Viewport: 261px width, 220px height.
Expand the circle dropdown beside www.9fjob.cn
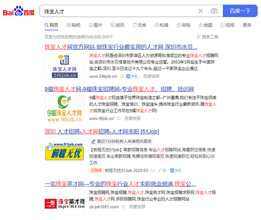[118, 118]
